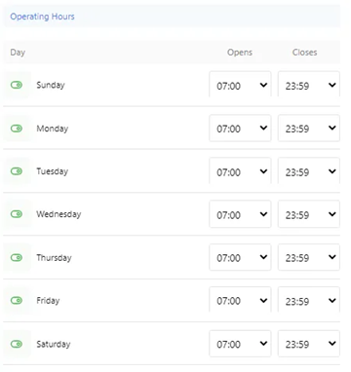
Task: Disable the Wednesday toggle switch
Action: pyautogui.click(x=17, y=214)
